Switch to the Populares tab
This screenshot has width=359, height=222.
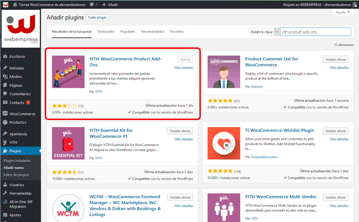[x=128, y=32]
